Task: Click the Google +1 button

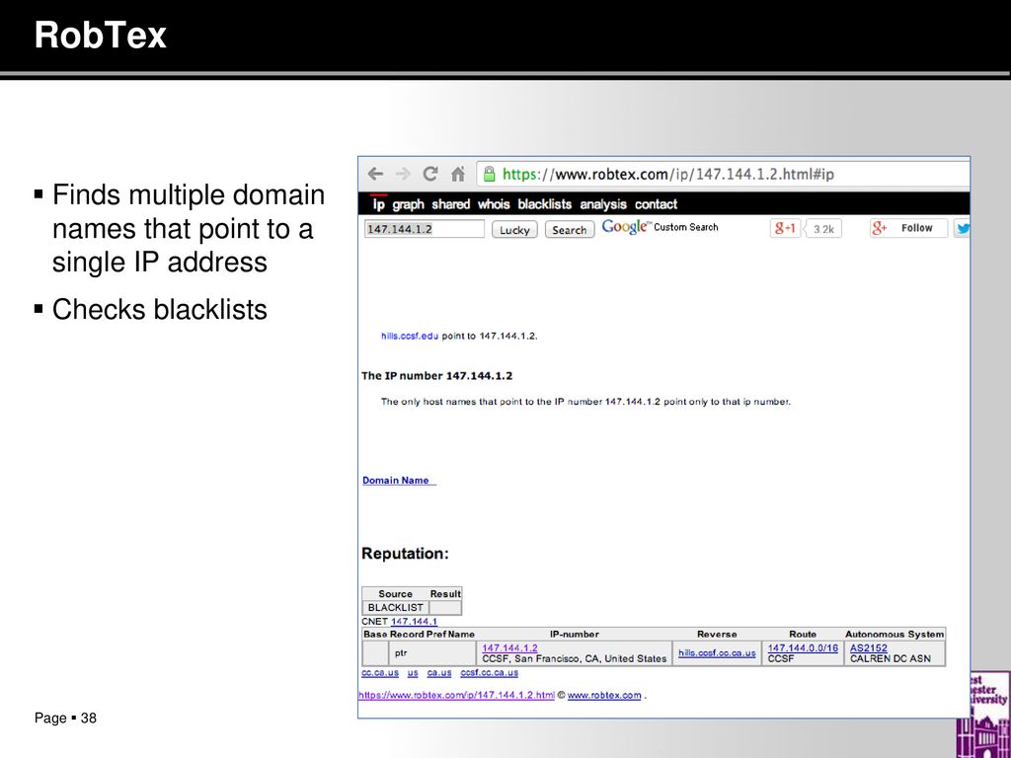Action: 785,228
